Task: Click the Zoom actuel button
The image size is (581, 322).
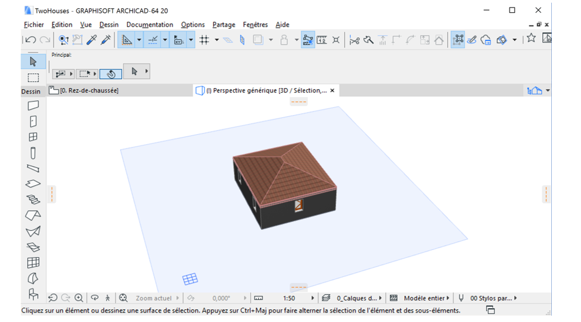Action: pos(153,298)
